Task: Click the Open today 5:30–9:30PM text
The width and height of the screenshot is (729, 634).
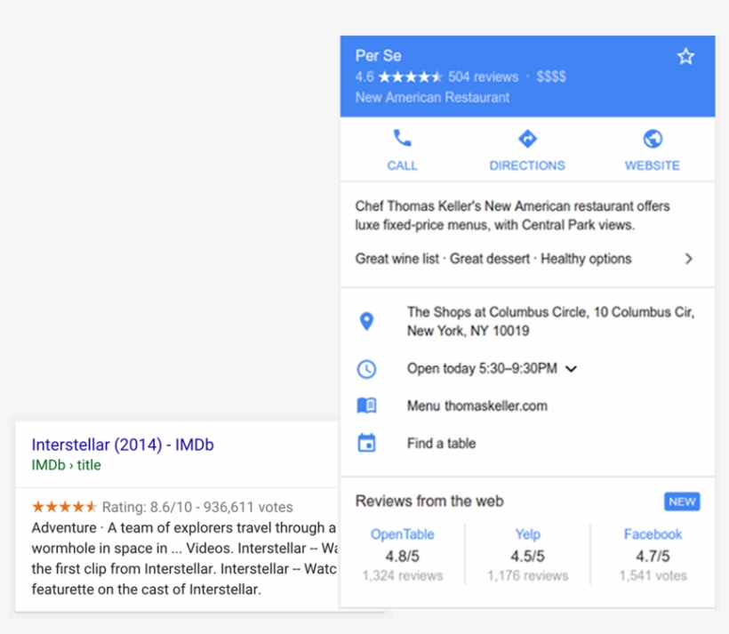Action: click(x=482, y=368)
